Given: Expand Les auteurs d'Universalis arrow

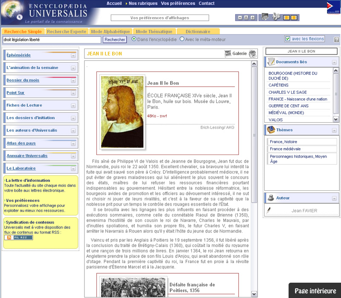Looking at the screenshot, I should (x=73, y=131).
